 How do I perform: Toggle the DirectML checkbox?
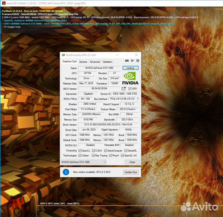[x=126, y=151]
